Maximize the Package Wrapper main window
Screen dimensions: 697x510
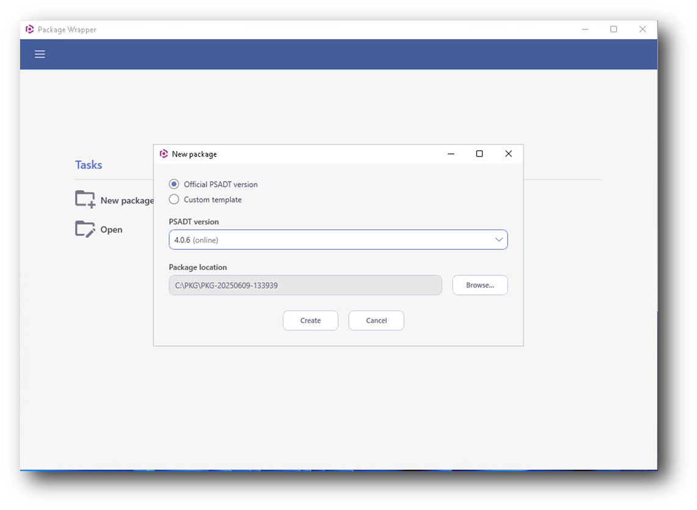[614, 29]
